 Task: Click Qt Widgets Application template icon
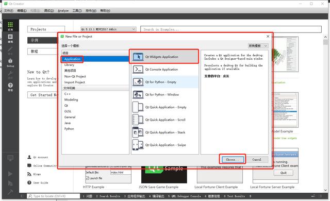(138, 57)
